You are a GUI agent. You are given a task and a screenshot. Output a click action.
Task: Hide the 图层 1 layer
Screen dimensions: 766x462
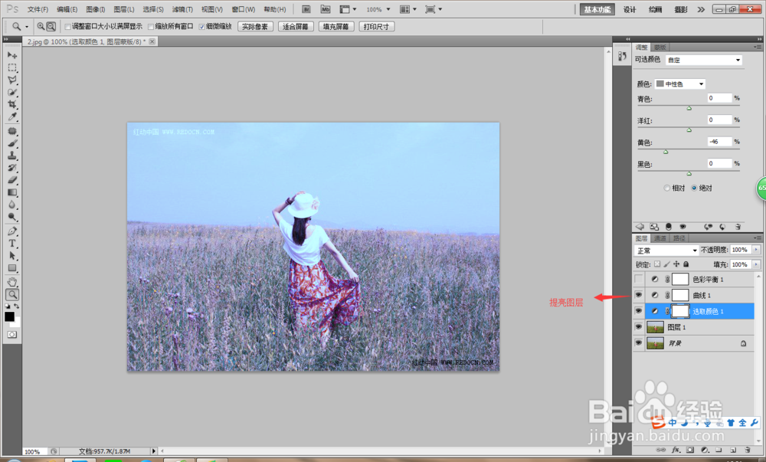coord(639,326)
